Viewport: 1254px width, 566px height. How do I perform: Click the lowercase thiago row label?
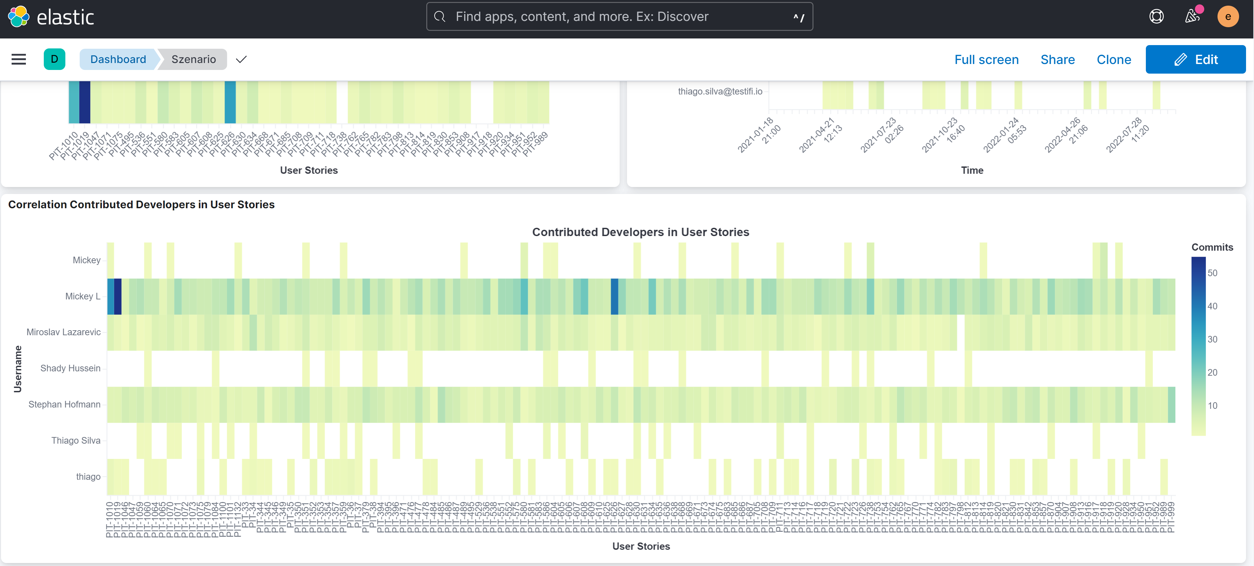click(88, 476)
